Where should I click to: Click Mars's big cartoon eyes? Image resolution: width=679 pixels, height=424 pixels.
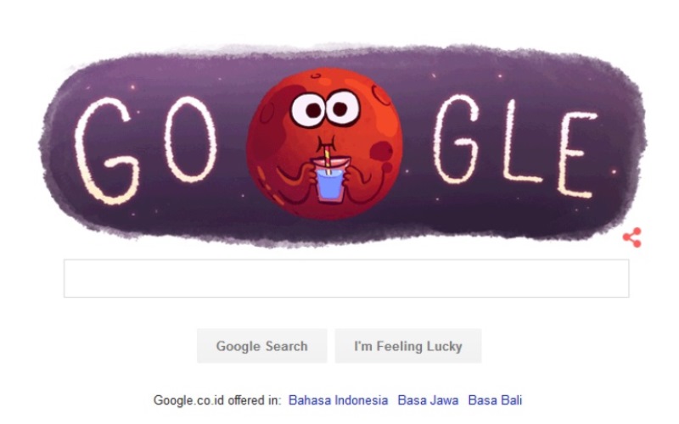pyautogui.click(x=325, y=109)
